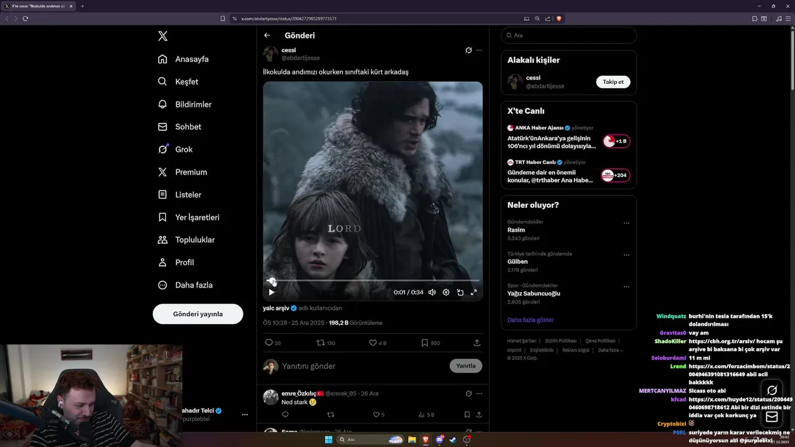Screen dimensions: 795x447
Task: Bookmark this page in address bar
Action: click(x=222, y=19)
